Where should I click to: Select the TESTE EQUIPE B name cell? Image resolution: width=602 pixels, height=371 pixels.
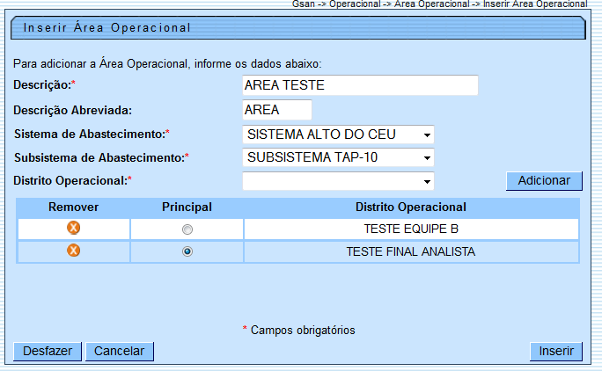click(410, 229)
